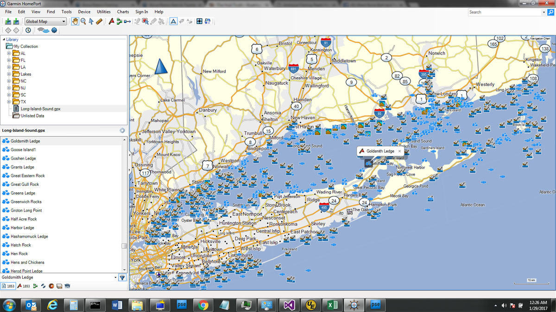The width and height of the screenshot is (556, 312).
Task: Expand the FL folder in Library
Action: (x=9, y=60)
